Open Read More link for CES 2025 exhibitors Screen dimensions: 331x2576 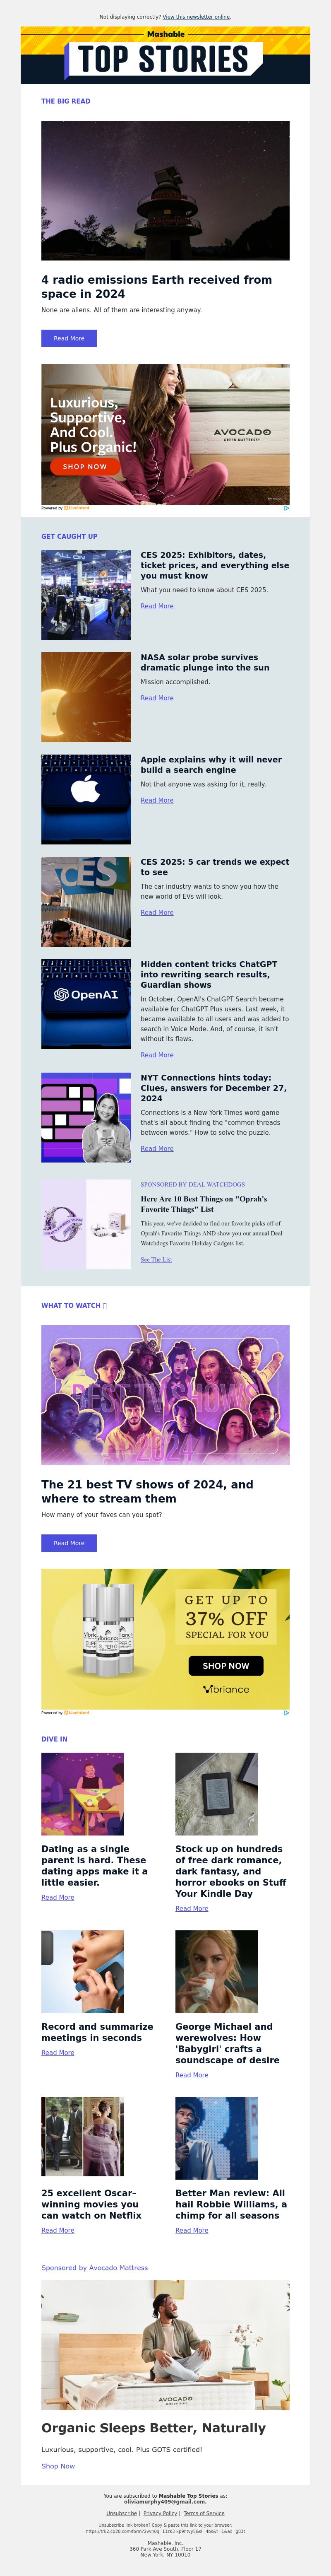click(x=157, y=606)
